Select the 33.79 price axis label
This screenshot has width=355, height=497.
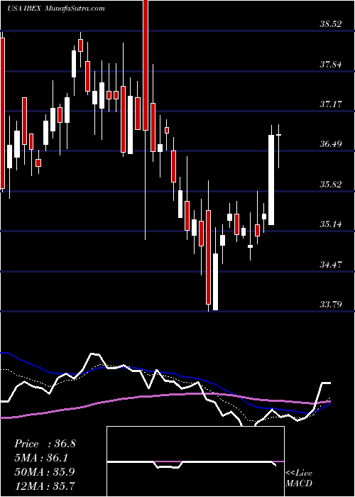pyautogui.click(x=331, y=305)
